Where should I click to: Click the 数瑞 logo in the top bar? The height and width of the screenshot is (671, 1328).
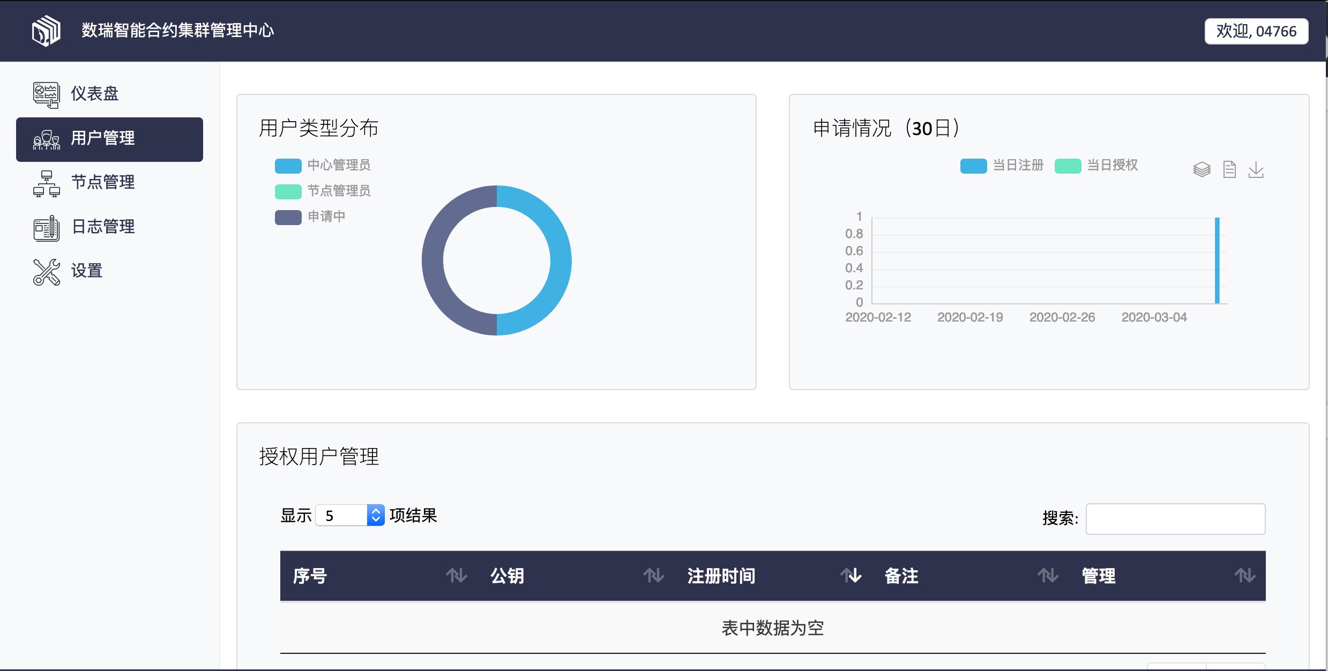click(46, 31)
